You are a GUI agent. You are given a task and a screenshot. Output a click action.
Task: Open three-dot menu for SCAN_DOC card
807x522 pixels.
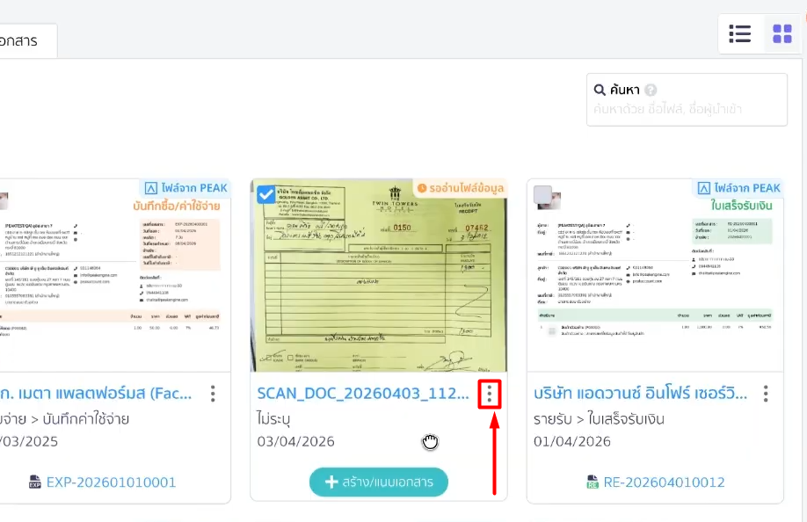(489, 394)
